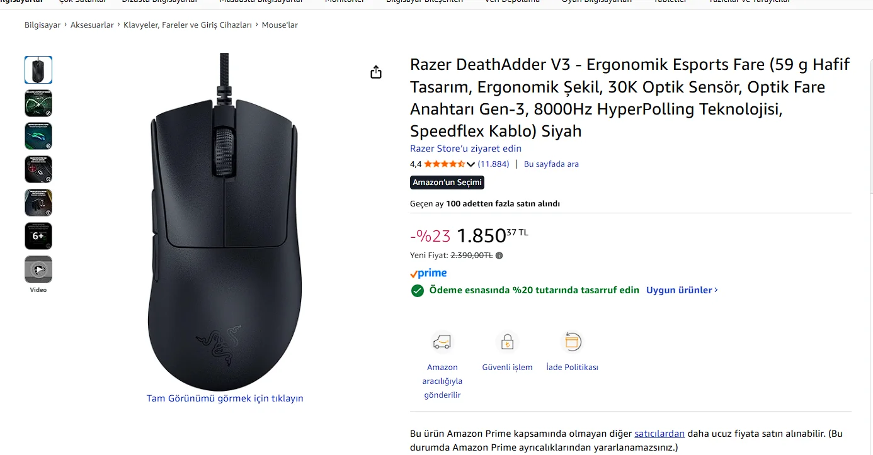873x455 pixels.
Task: Visit the Razer Store link
Action: coord(465,149)
